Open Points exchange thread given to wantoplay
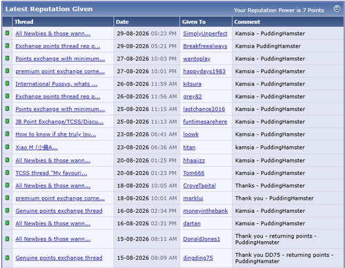The image size is (345, 268). coord(60,59)
